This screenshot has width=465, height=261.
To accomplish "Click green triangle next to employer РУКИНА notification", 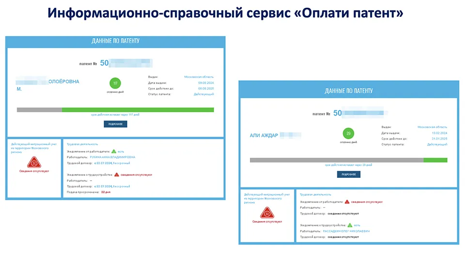I will coord(114,151).
